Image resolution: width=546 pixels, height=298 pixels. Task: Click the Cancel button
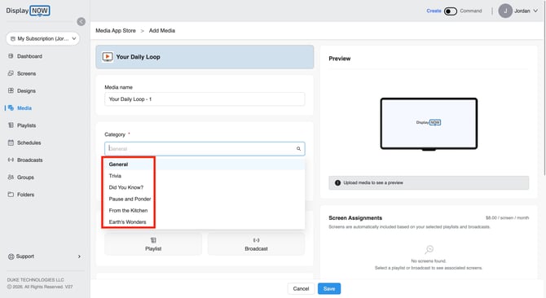click(301, 288)
